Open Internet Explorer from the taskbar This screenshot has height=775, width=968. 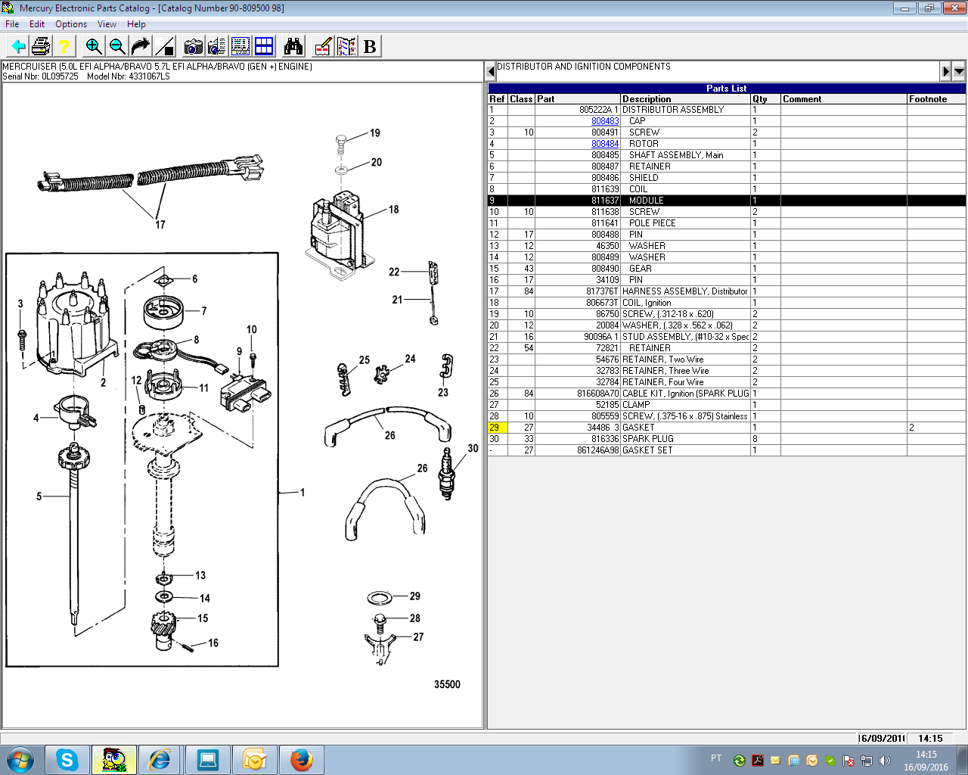click(160, 760)
